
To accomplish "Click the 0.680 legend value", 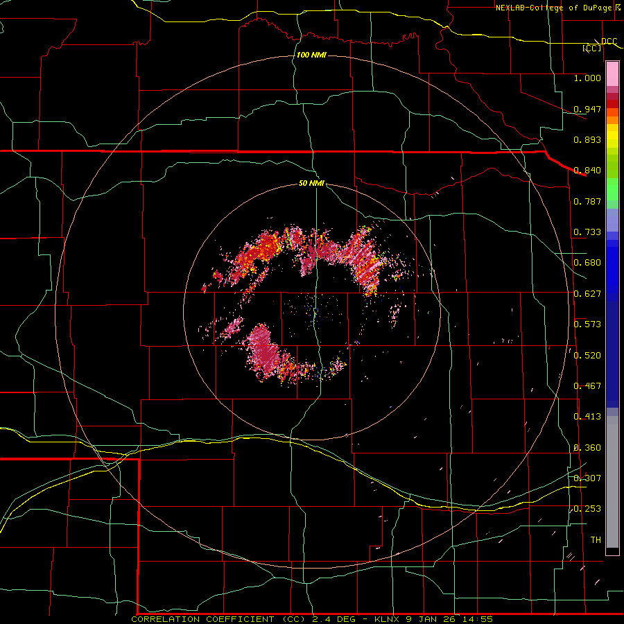I will 587,263.
